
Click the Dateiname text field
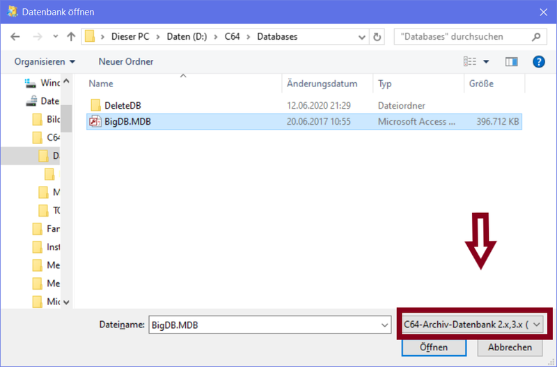coord(265,325)
